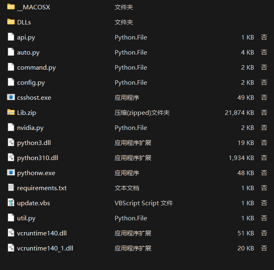The image size is (274, 270).
Task: Click the 否 value in update.vbs row
Action: click(x=264, y=203)
